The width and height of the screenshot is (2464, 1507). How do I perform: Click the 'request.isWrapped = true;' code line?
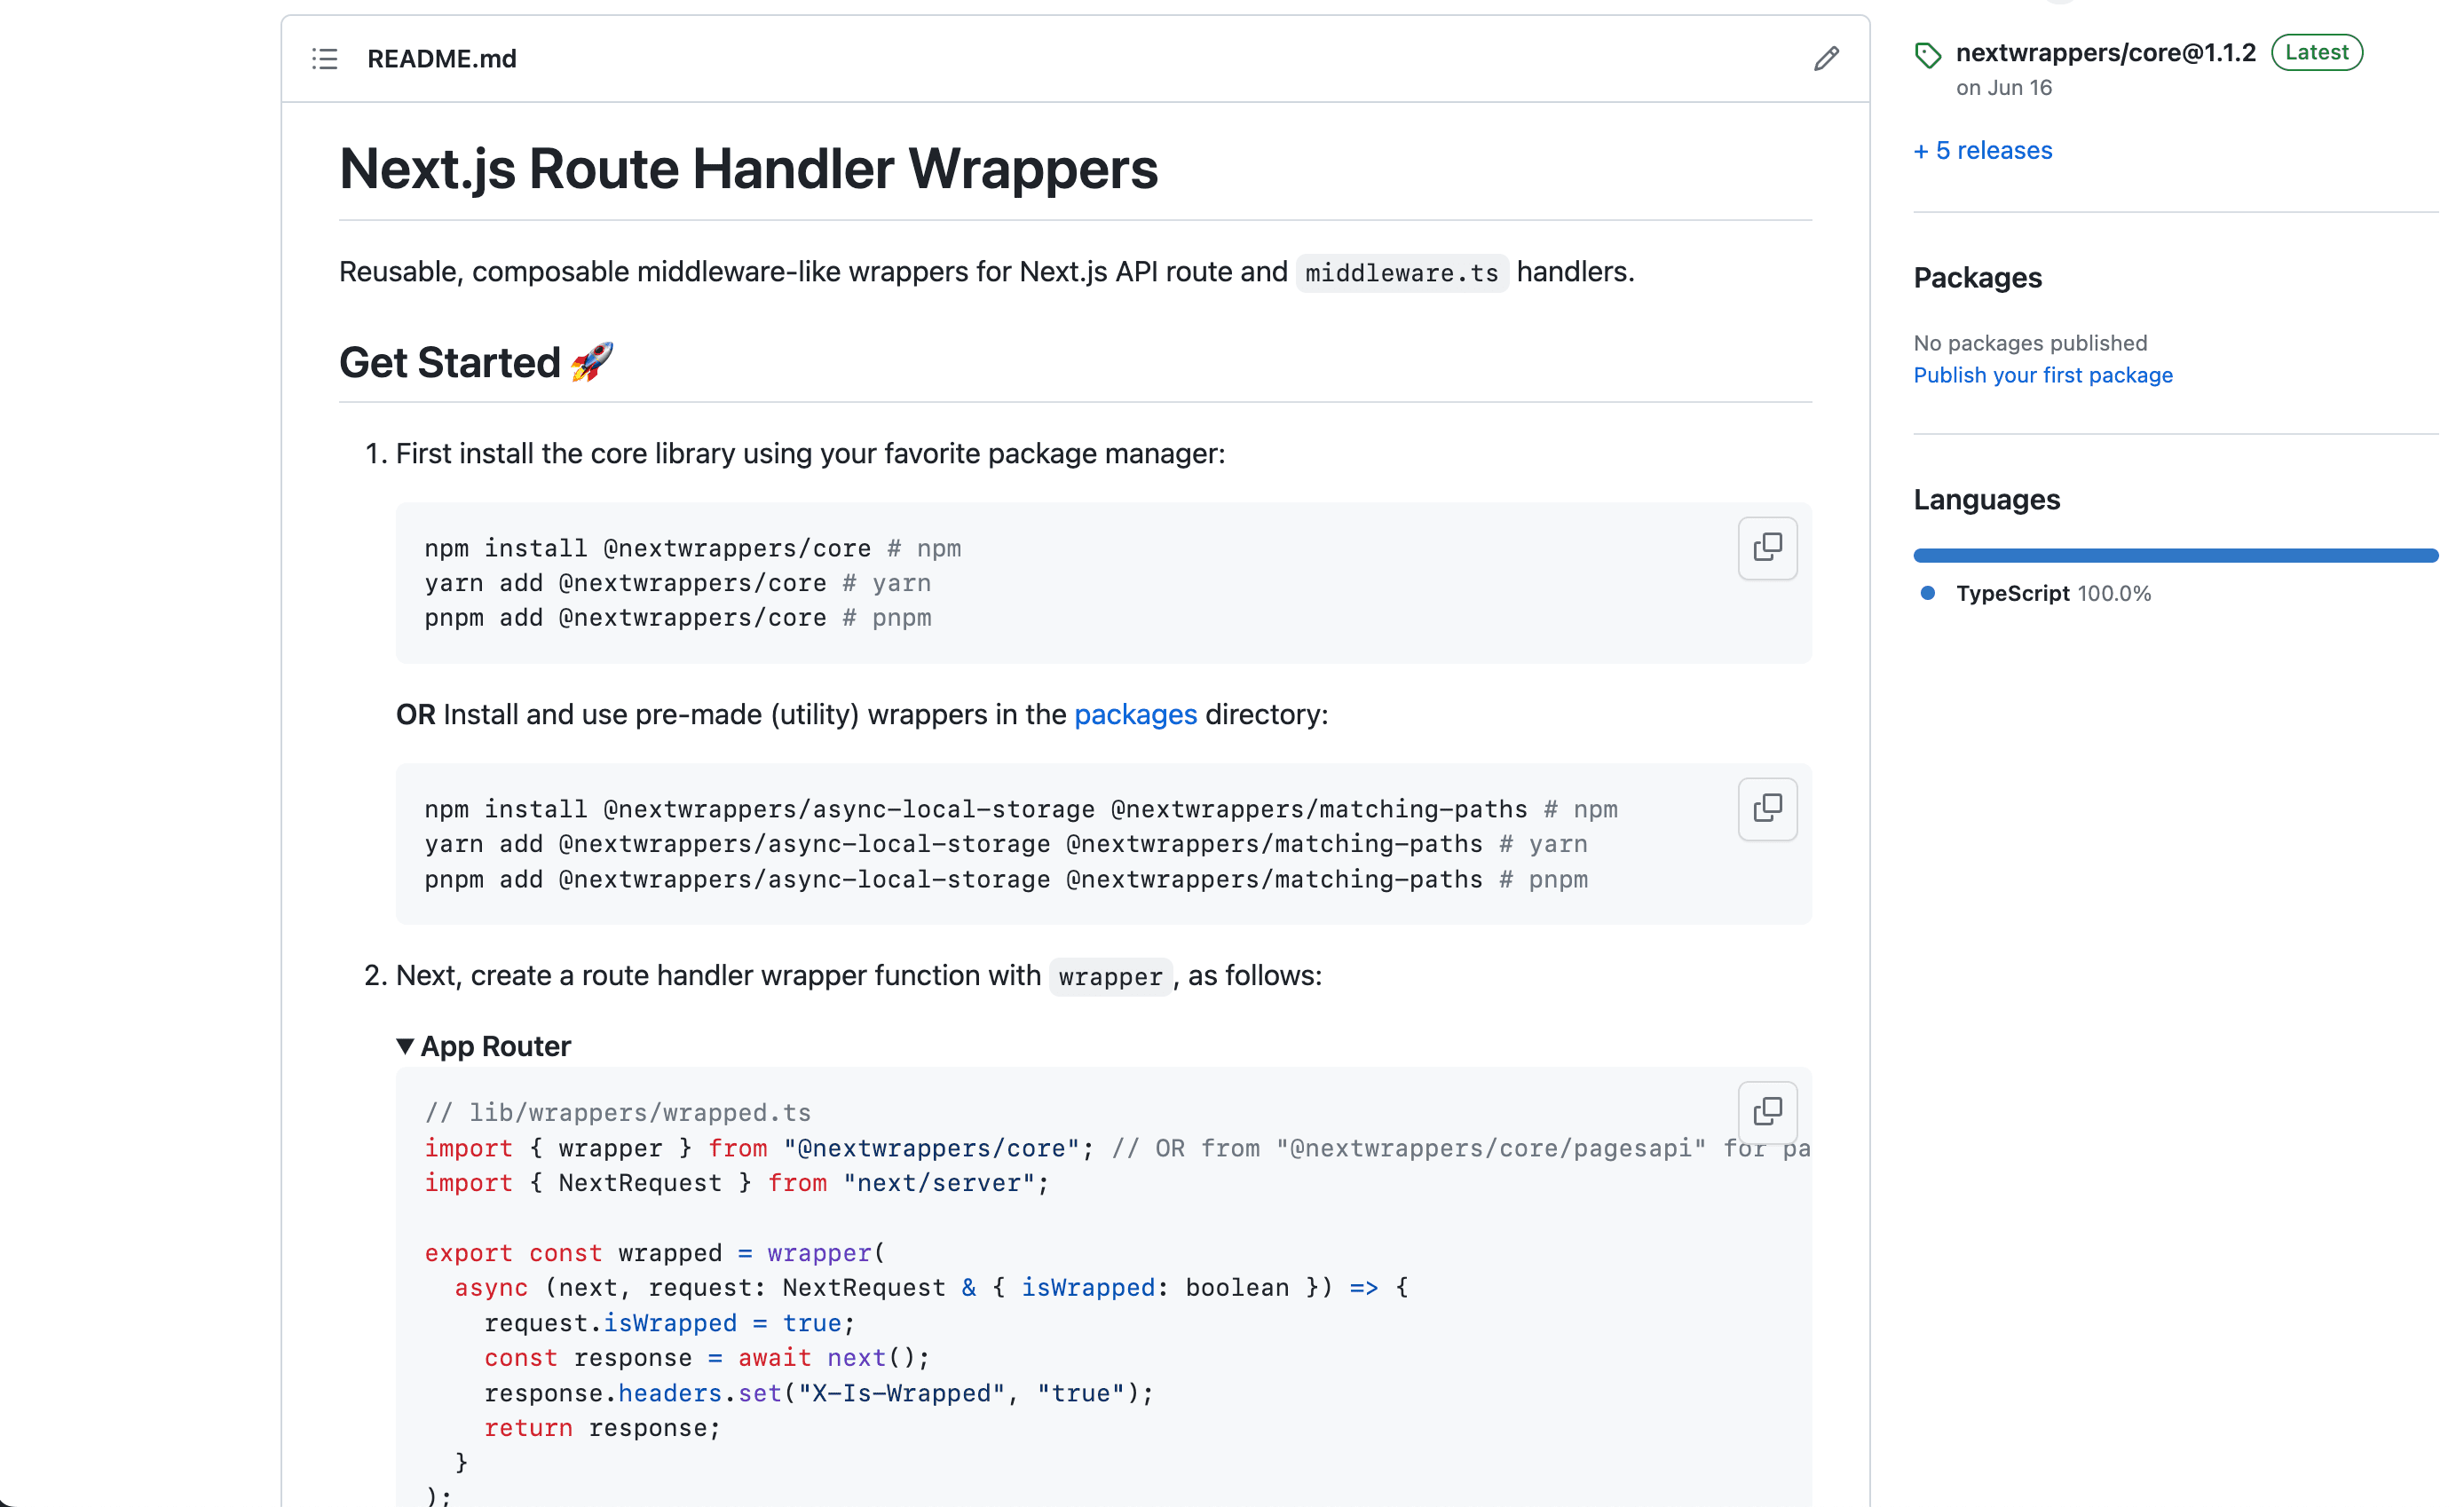point(670,1323)
